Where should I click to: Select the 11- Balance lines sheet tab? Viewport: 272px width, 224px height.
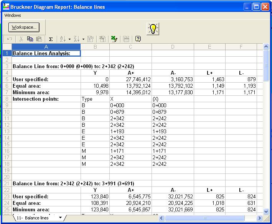click(33, 218)
